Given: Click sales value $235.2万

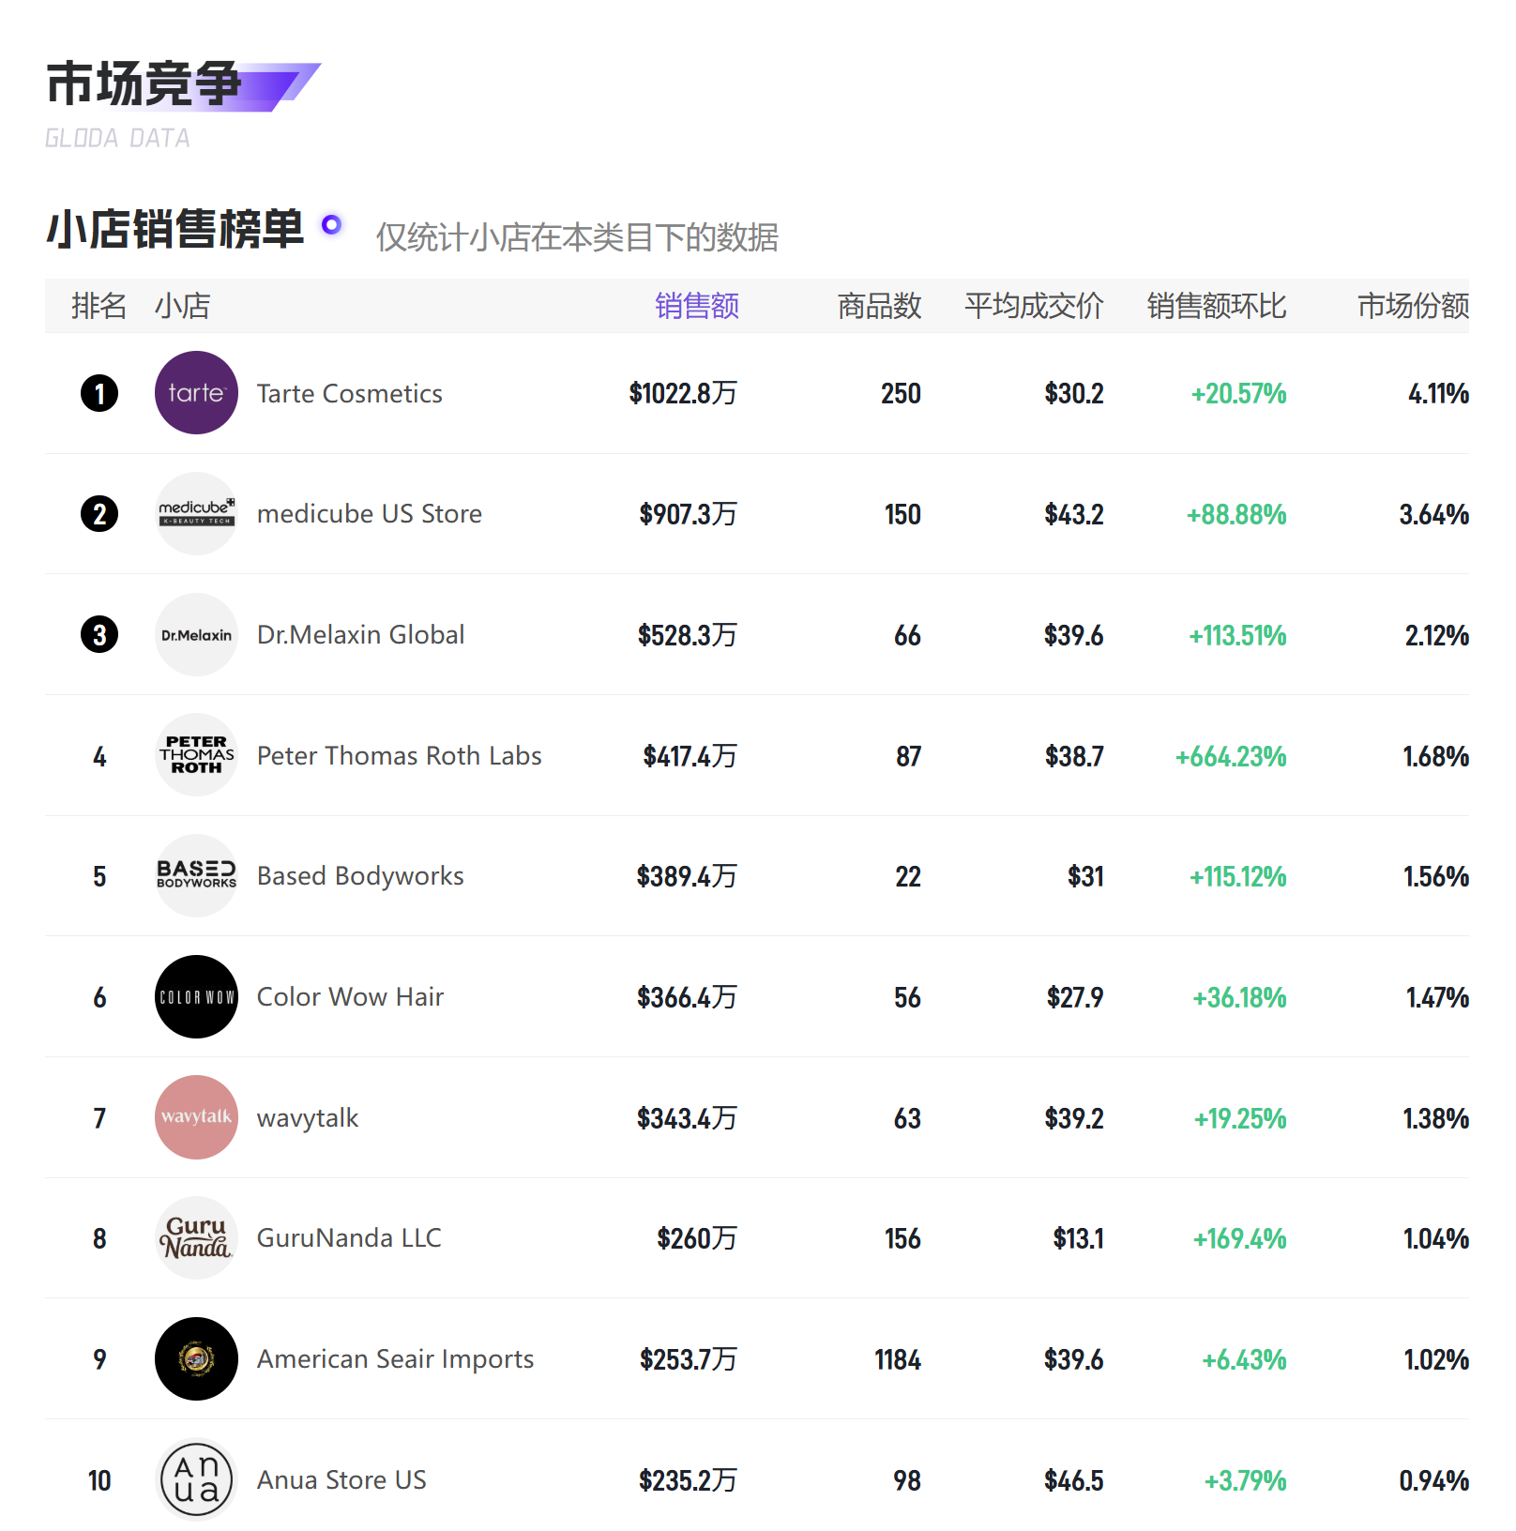Looking at the screenshot, I should (688, 1480).
